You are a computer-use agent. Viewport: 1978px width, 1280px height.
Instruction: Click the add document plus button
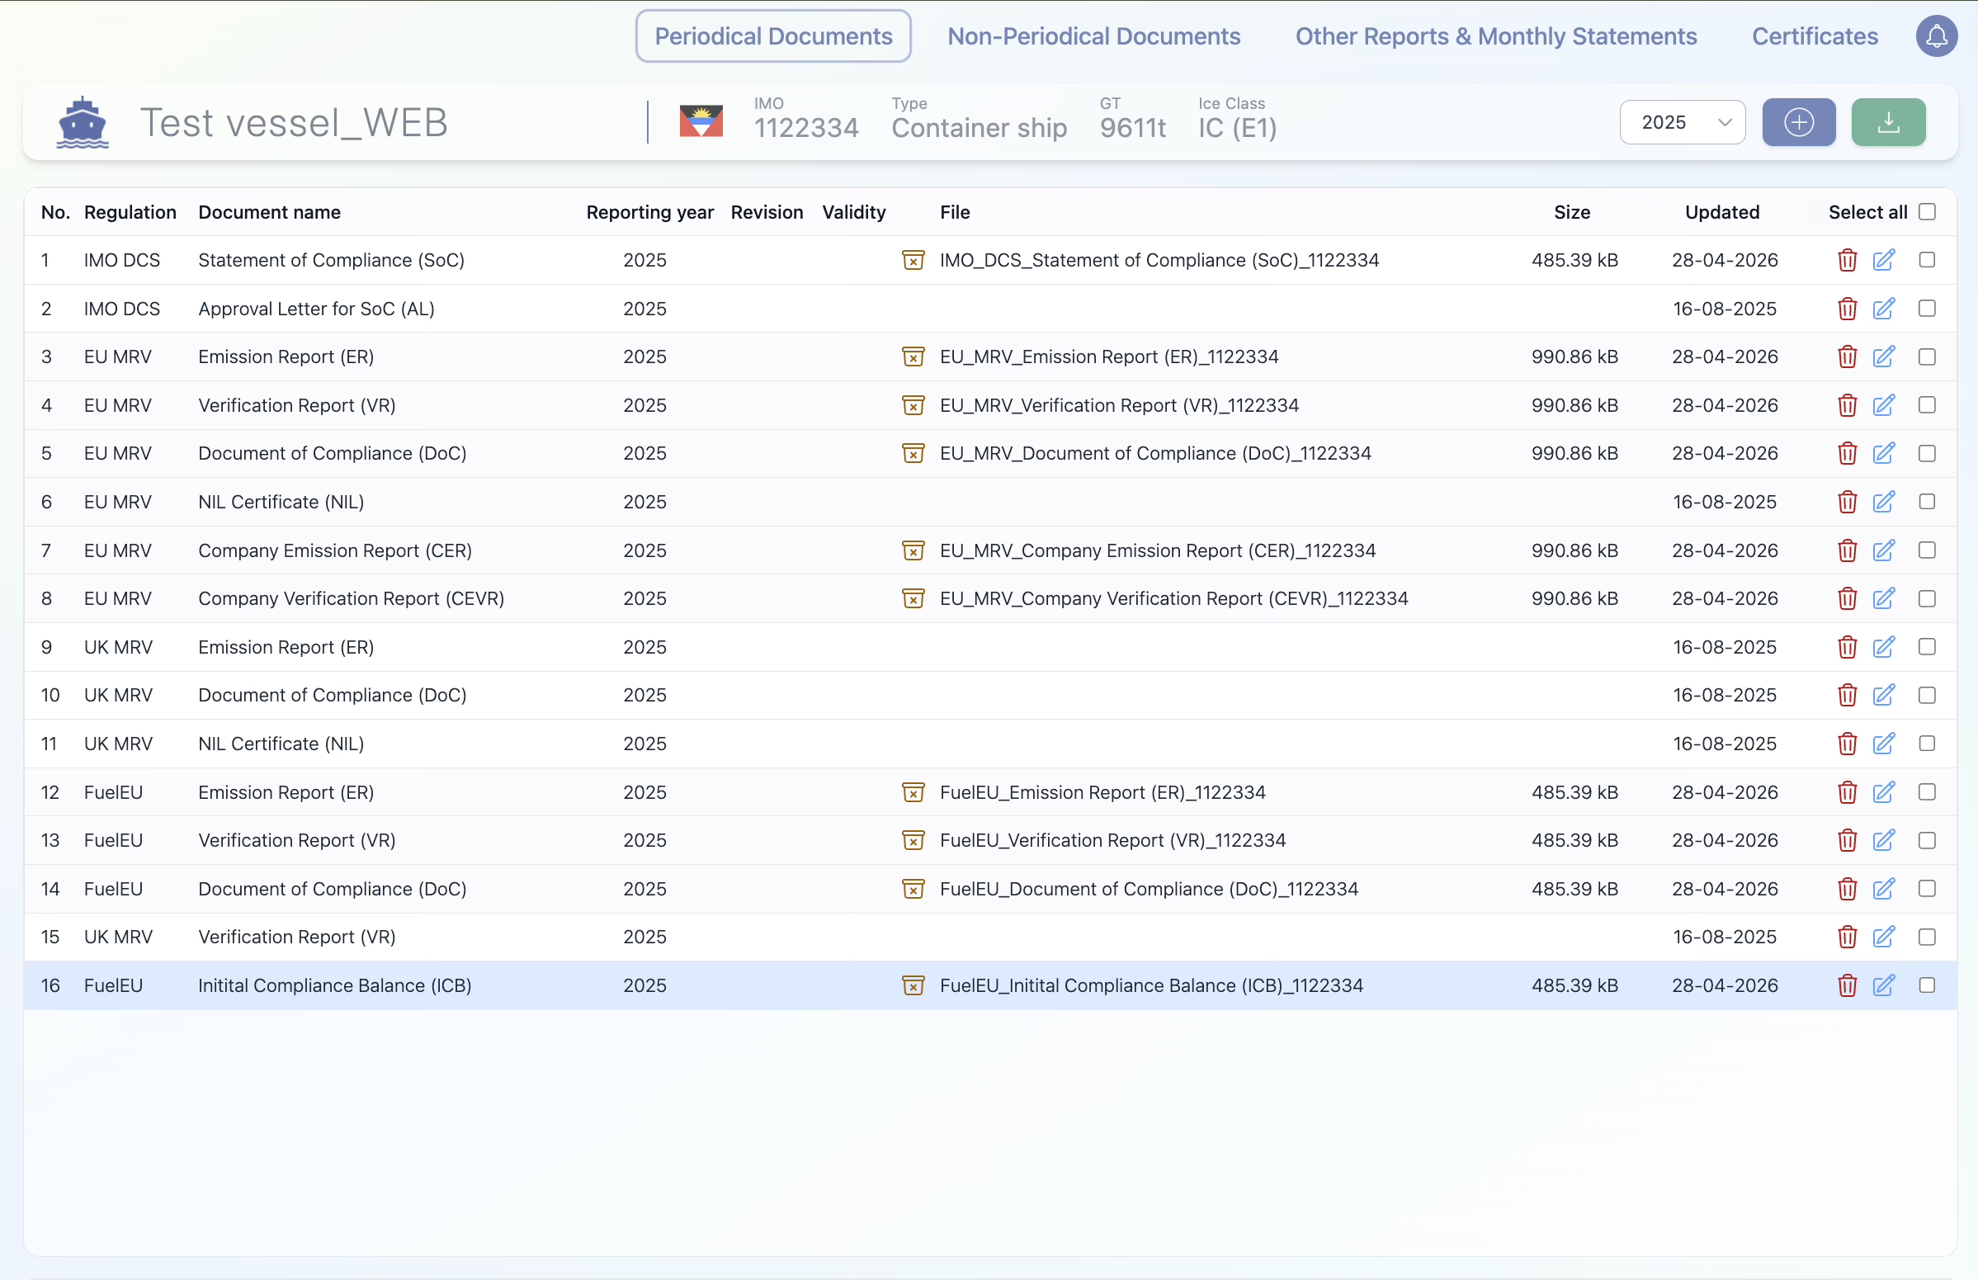click(1798, 122)
